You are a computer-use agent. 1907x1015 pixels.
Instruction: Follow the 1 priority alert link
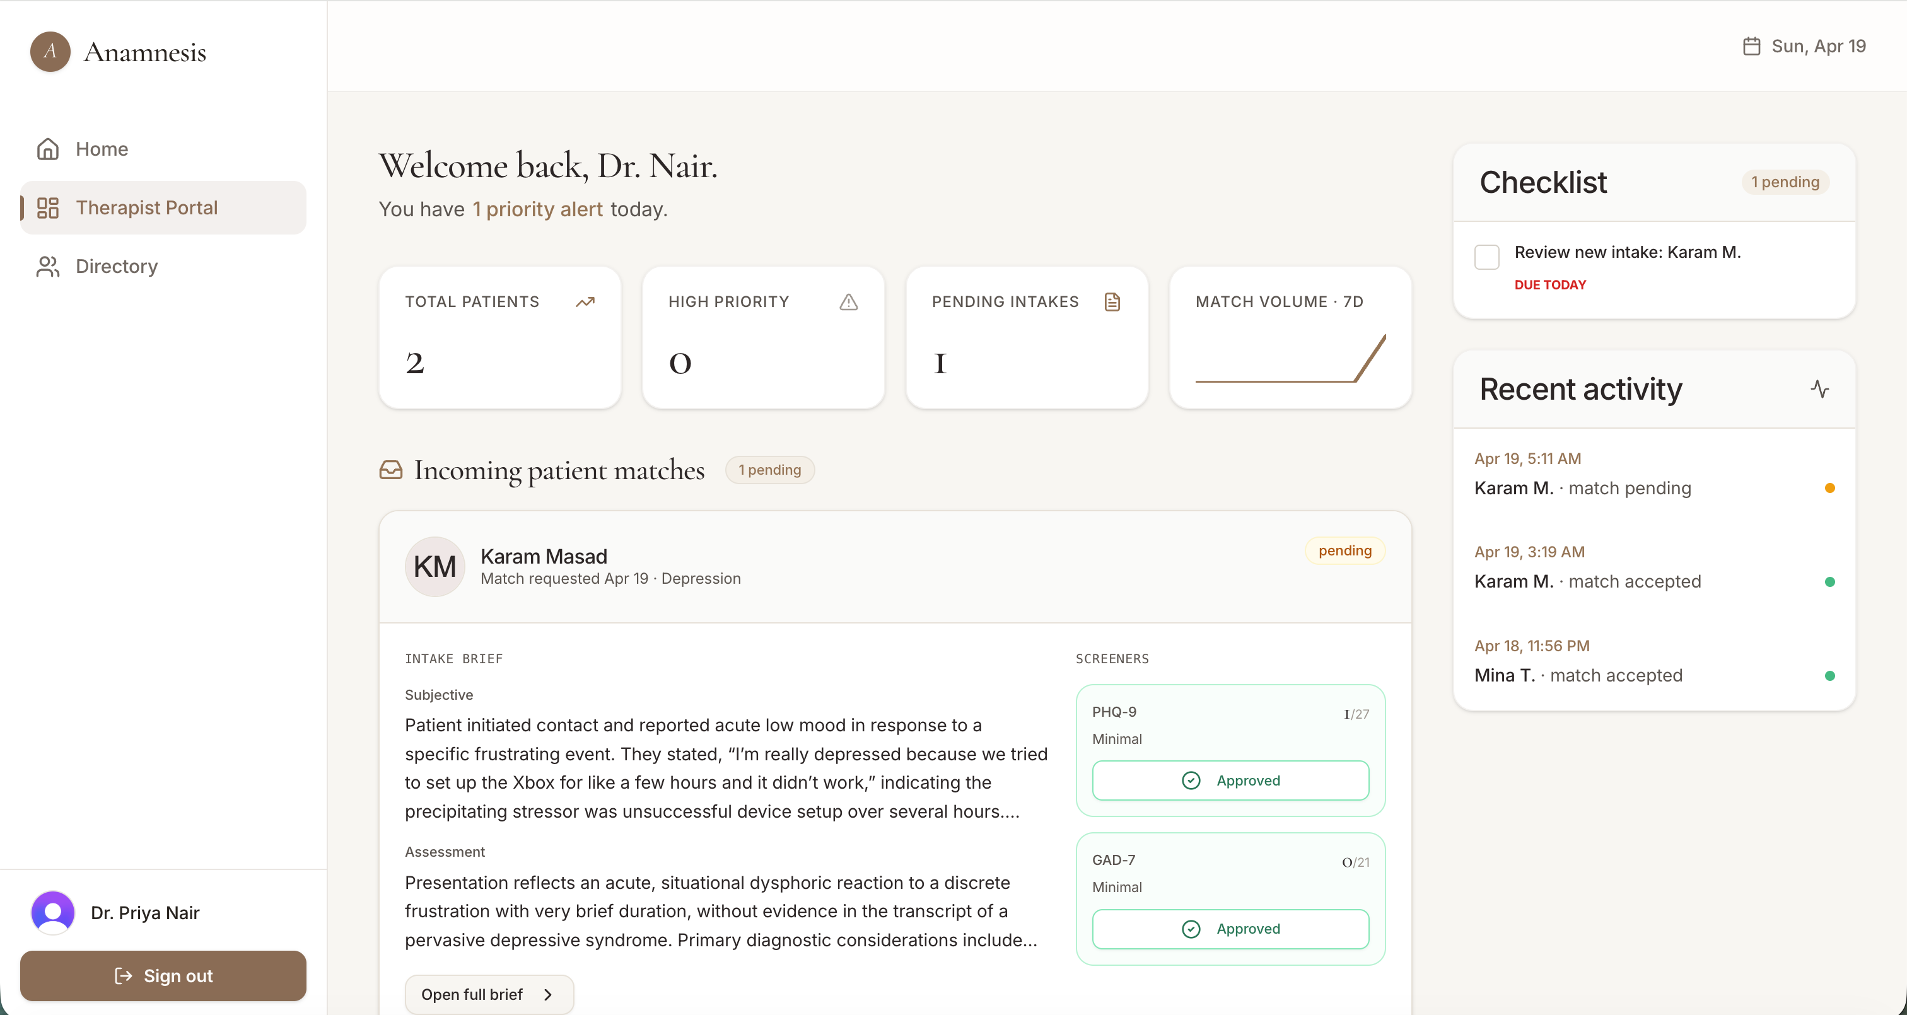pos(537,209)
